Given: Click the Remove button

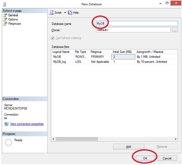Looking at the screenshot, I should coord(162,147).
